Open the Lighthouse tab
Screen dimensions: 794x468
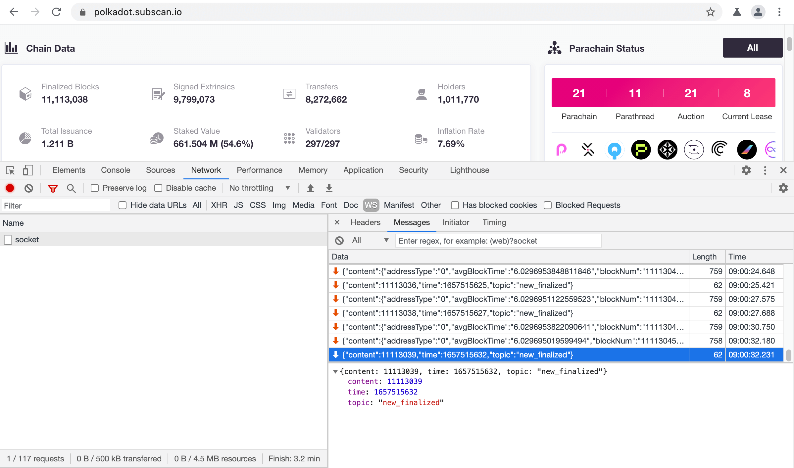(470, 170)
